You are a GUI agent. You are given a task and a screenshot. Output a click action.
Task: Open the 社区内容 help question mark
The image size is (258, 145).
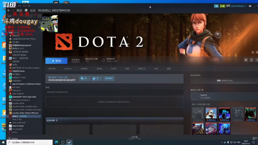(x=57, y=121)
